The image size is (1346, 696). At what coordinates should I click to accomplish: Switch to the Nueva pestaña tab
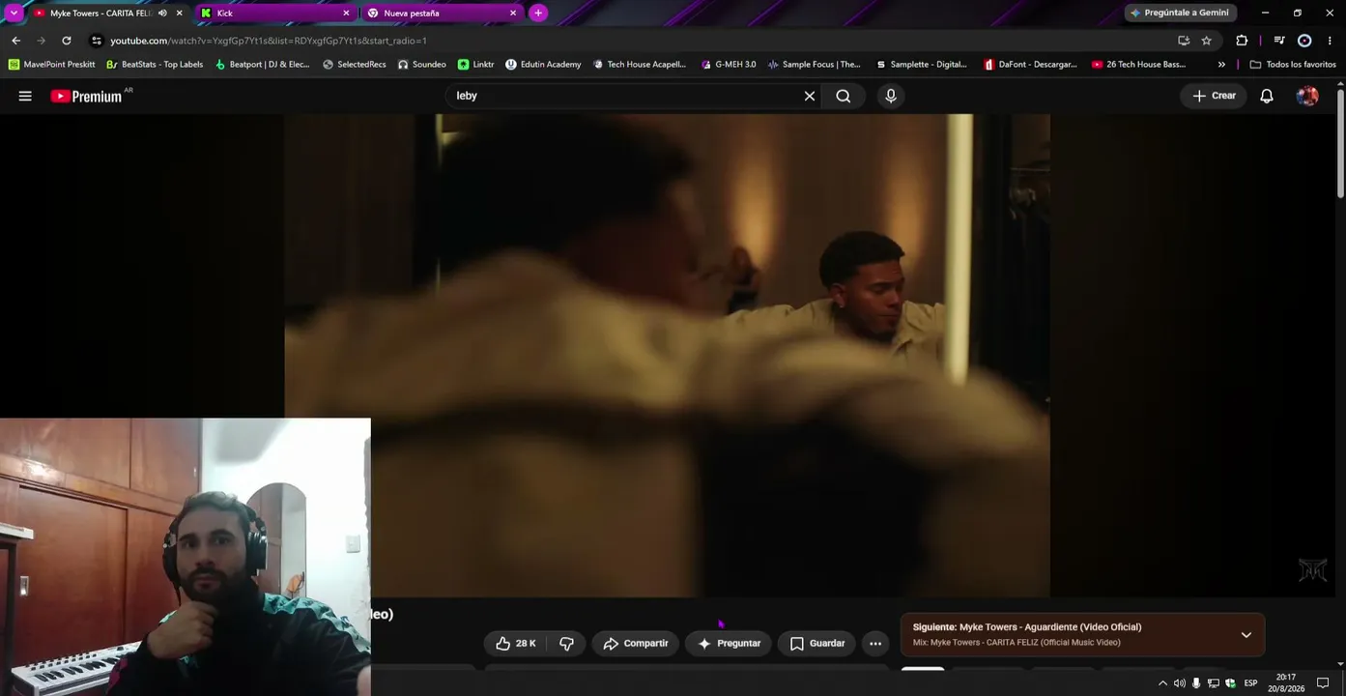pos(443,14)
